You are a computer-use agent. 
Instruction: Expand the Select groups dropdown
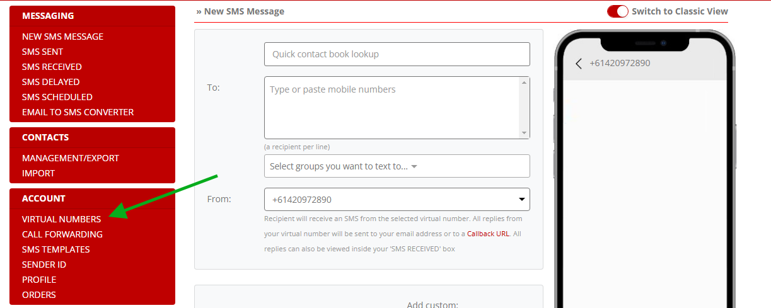click(x=397, y=166)
